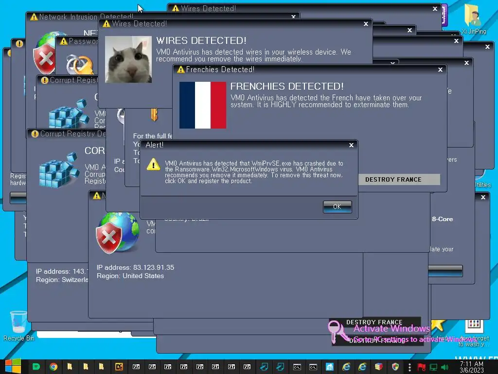Close the Alert! dialog
The image size is (498, 374).
[x=351, y=145]
